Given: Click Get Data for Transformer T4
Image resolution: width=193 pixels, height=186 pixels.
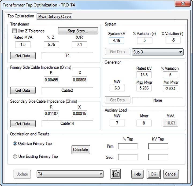Looking at the screenshot, I should coord(23,56).
